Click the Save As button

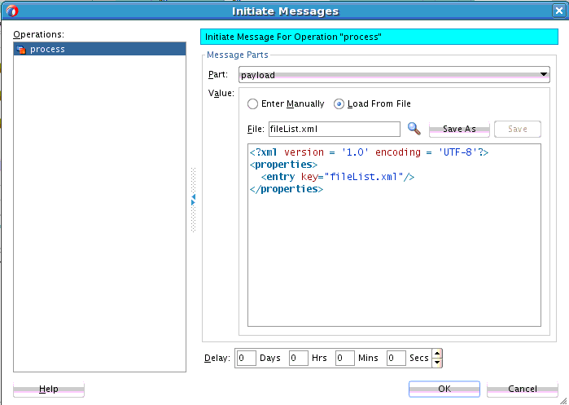(x=458, y=129)
